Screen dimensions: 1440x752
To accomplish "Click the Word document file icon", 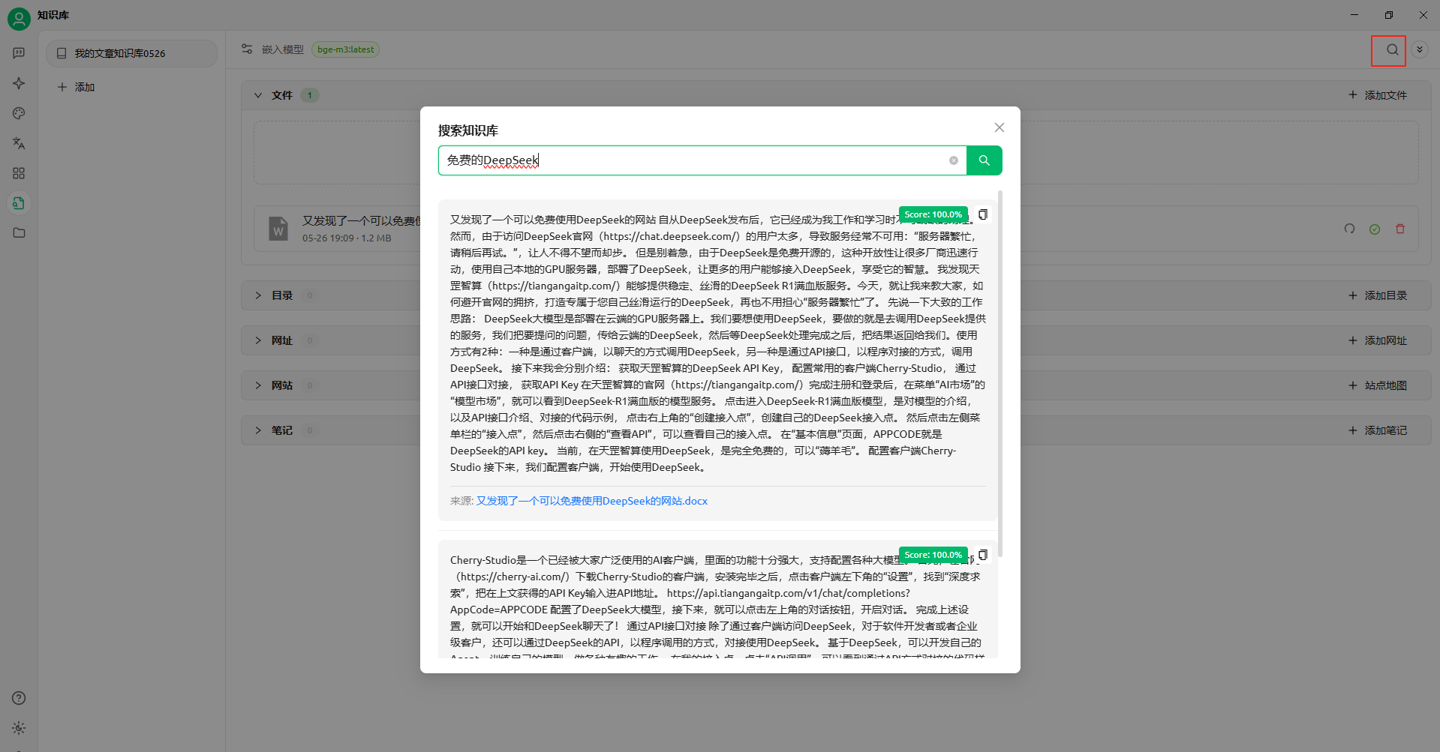I will [x=278, y=228].
